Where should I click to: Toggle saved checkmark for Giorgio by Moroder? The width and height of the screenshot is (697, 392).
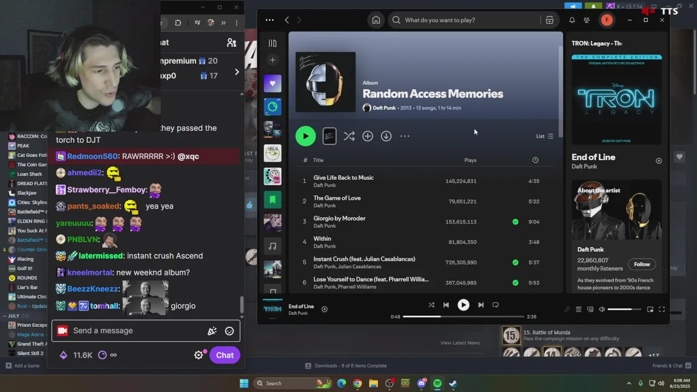[x=515, y=222]
